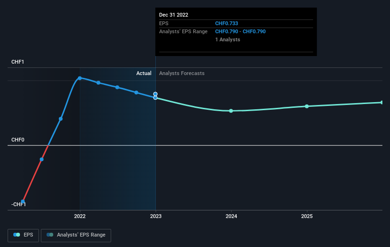The image size is (390, 247).
Task: Click the EPS data point at 2022 peak
Action: 80,78
